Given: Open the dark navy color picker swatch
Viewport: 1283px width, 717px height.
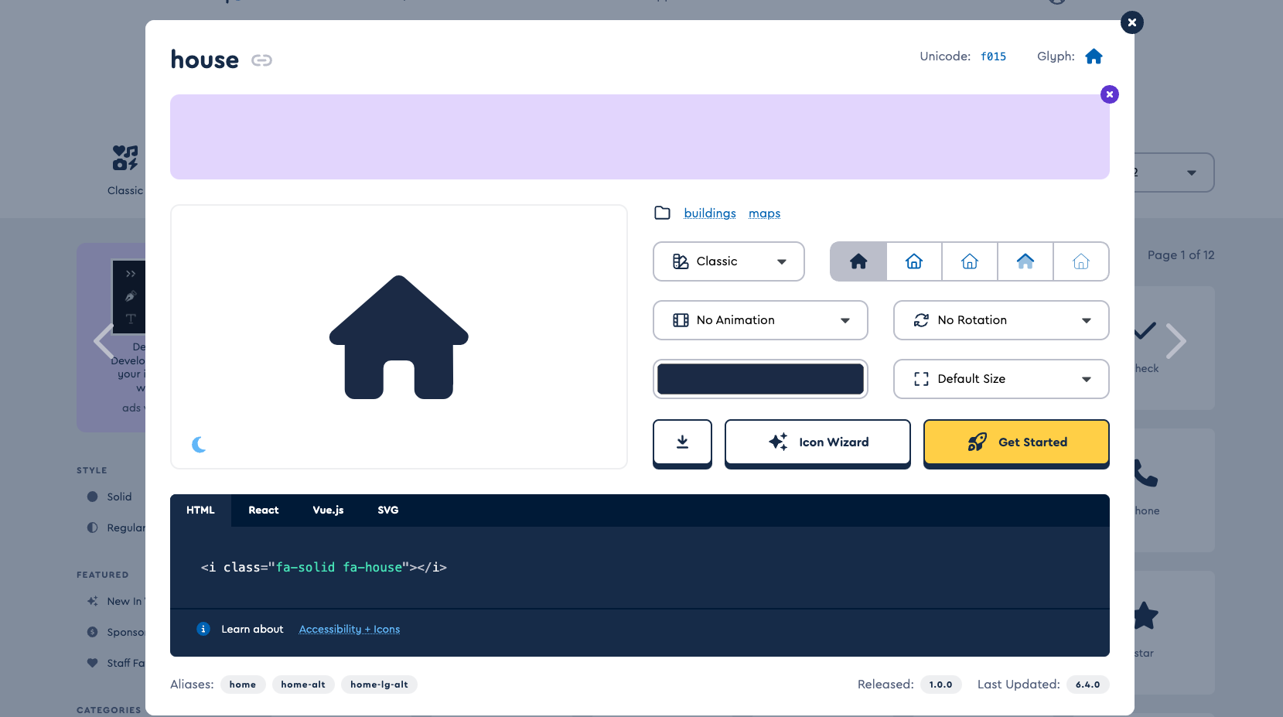Looking at the screenshot, I should coord(760,379).
